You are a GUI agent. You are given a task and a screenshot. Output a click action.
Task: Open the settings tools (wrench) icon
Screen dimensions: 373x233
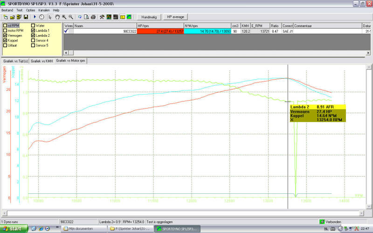tap(102, 17)
